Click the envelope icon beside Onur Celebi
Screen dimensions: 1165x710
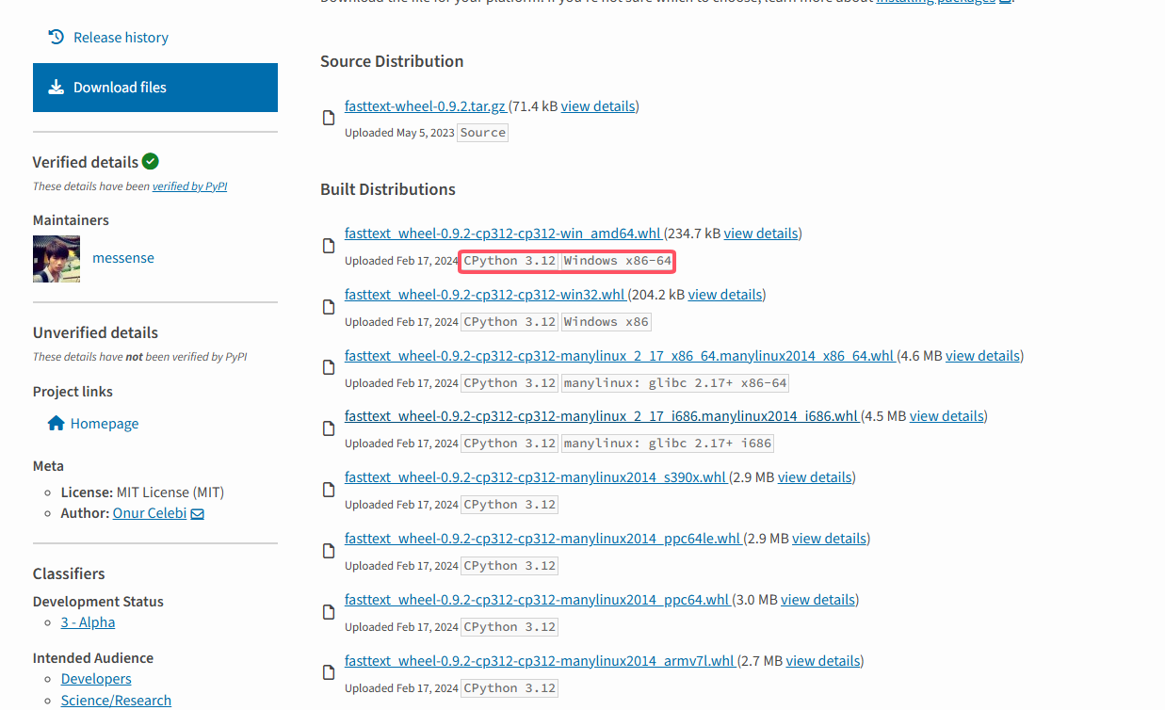[198, 514]
